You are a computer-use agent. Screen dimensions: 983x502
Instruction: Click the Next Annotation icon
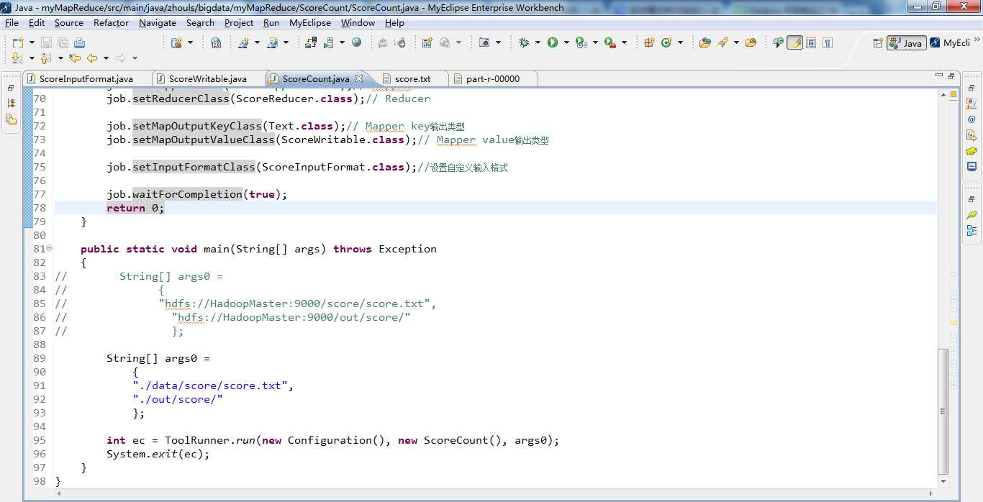[17, 58]
